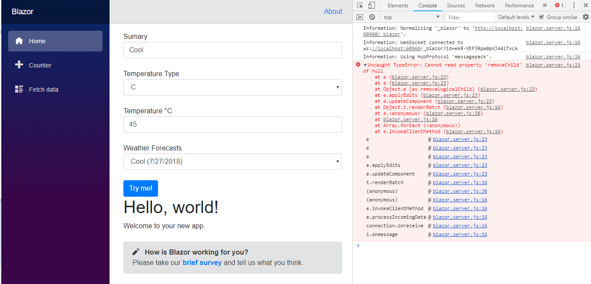
Task: Click inside the console Filter input field
Action: pos(470,16)
